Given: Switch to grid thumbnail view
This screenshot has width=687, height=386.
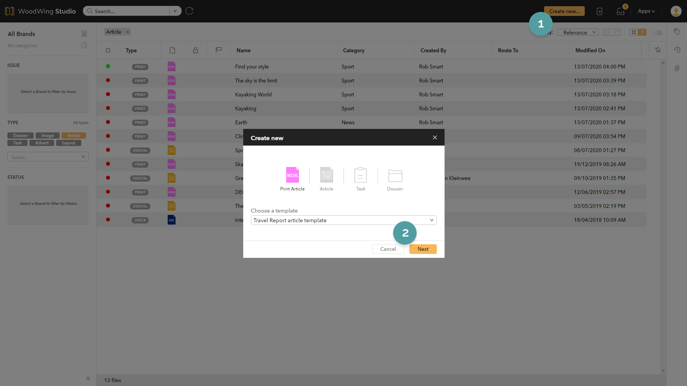Looking at the screenshot, I should click(x=634, y=32).
